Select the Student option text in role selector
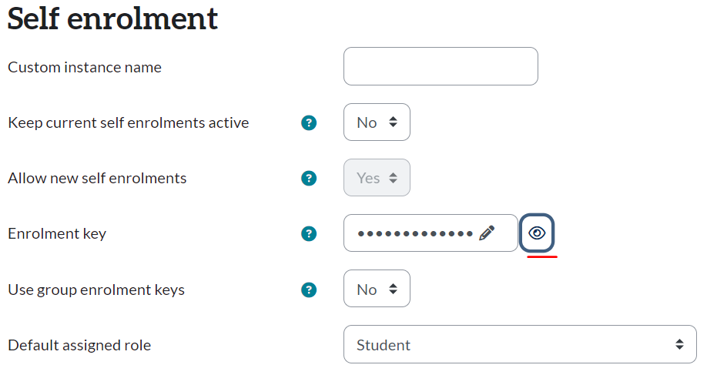 pyautogui.click(x=384, y=345)
